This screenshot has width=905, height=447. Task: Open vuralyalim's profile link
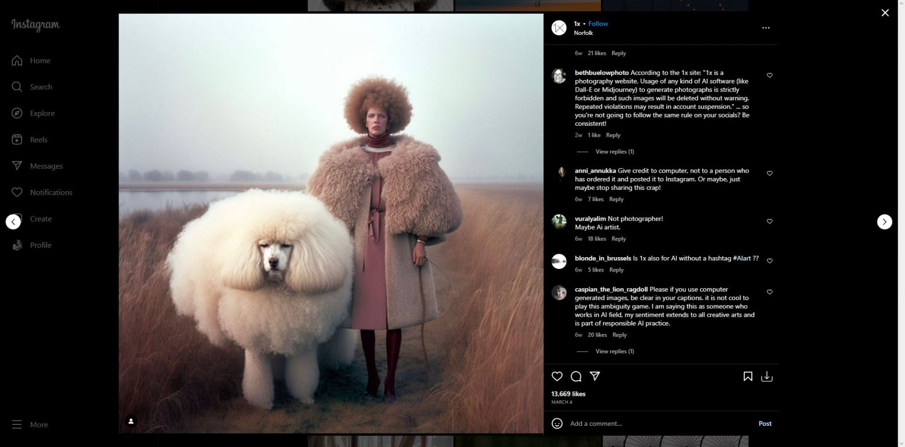590,219
